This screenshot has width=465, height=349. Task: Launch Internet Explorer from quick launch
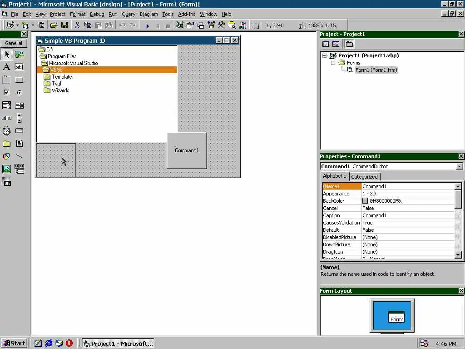click(49, 344)
